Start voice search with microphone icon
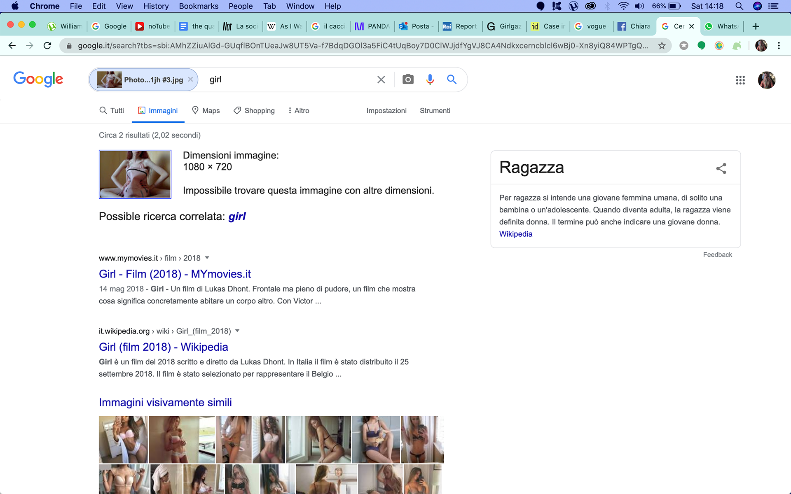 click(430, 79)
